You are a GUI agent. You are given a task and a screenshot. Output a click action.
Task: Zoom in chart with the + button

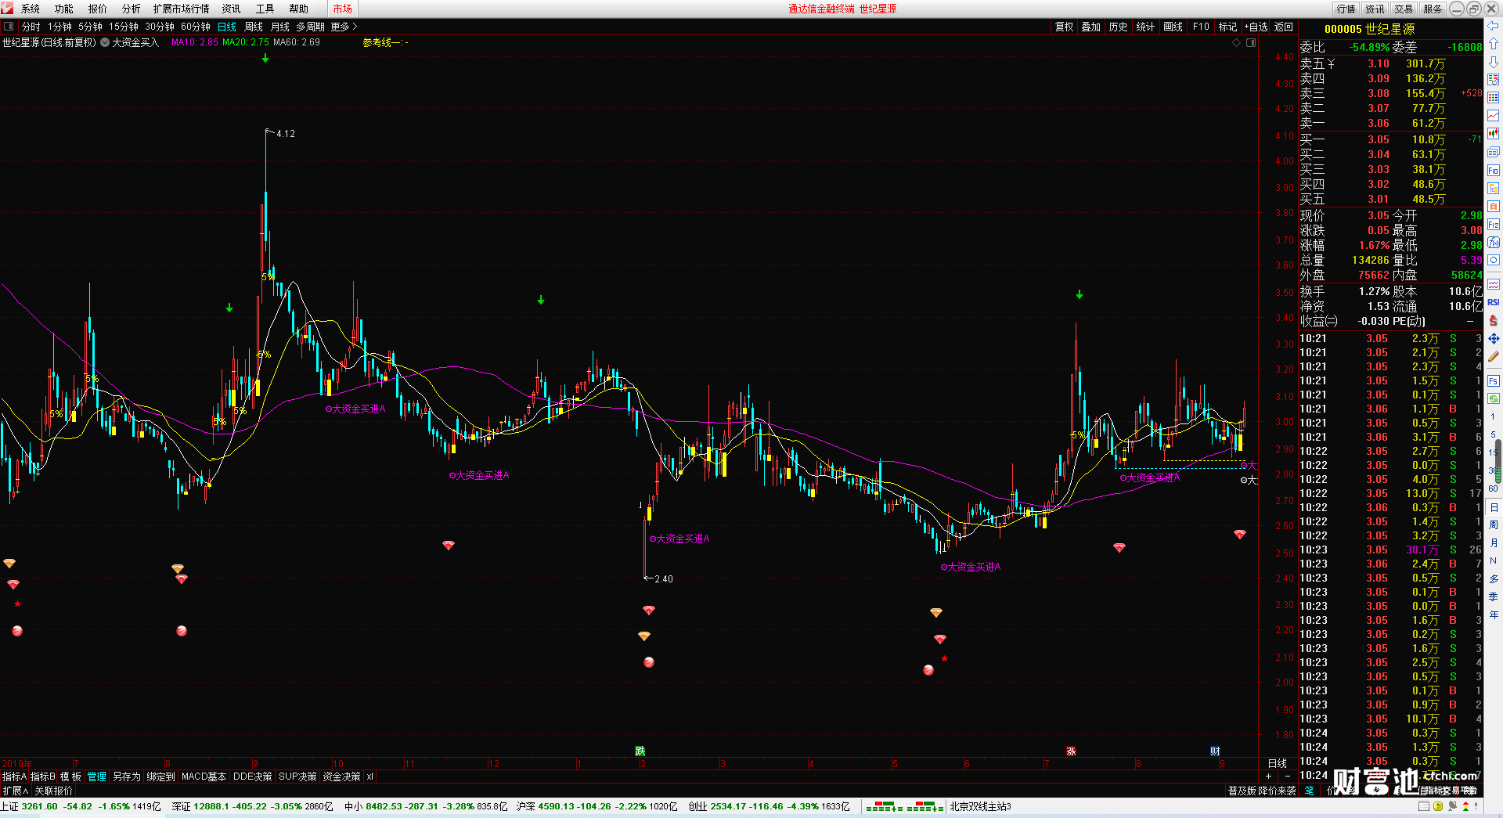(x=1269, y=777)
